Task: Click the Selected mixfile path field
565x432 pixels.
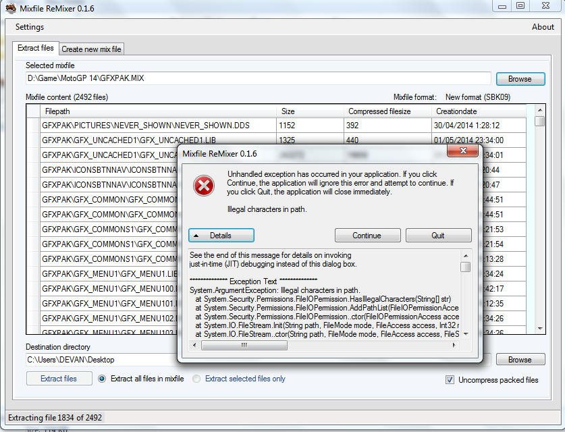Action: (258, 78)
